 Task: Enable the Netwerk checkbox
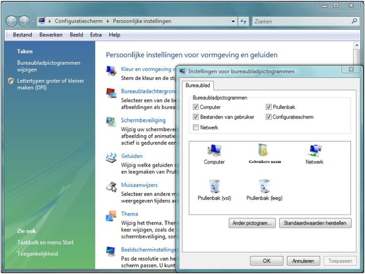195,127
